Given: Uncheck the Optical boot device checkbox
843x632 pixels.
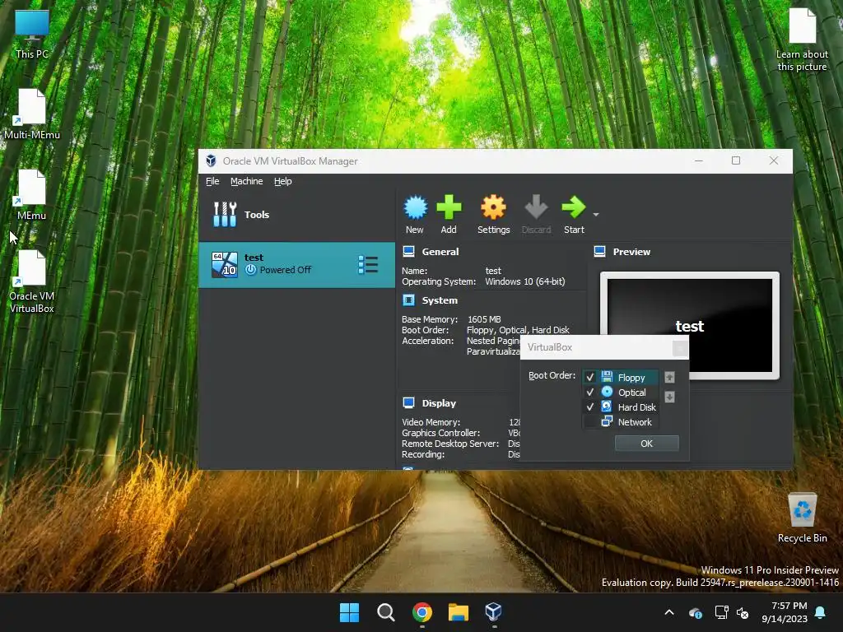Looking at the screenshot, I should pyautogui.click(x=589, y=393).
